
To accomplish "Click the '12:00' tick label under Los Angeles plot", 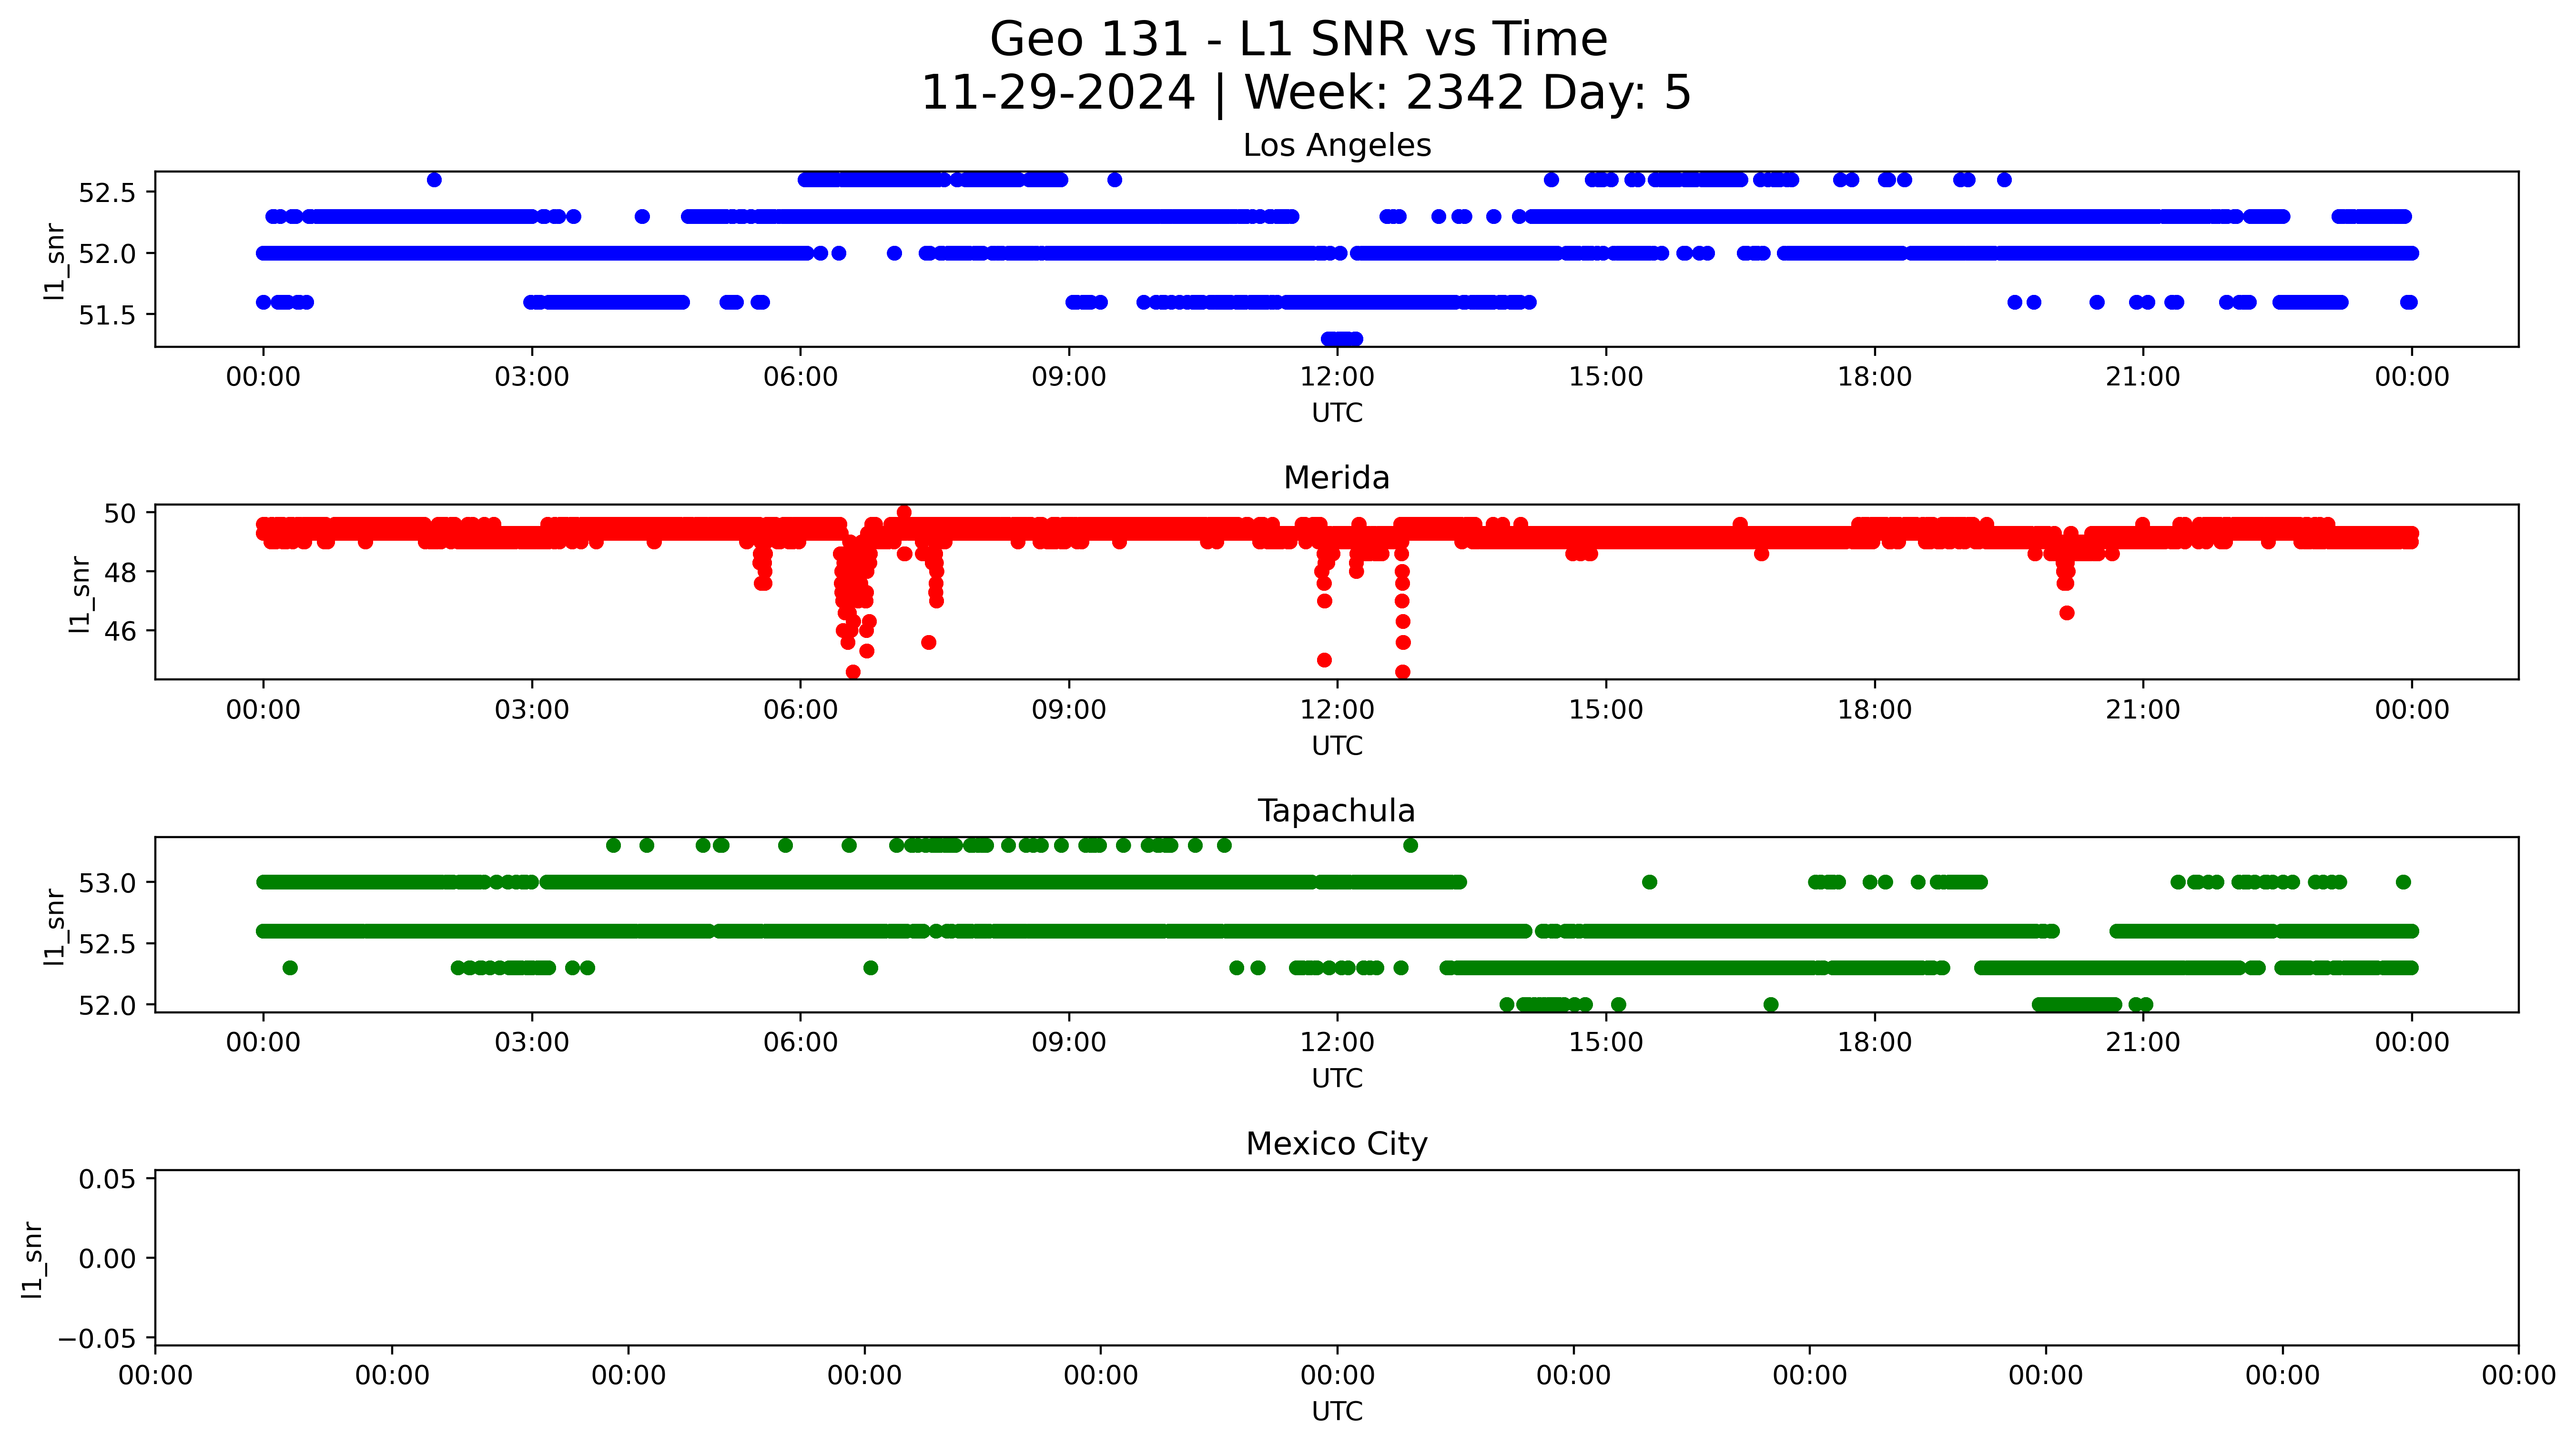I will (x=1337, y=377).
